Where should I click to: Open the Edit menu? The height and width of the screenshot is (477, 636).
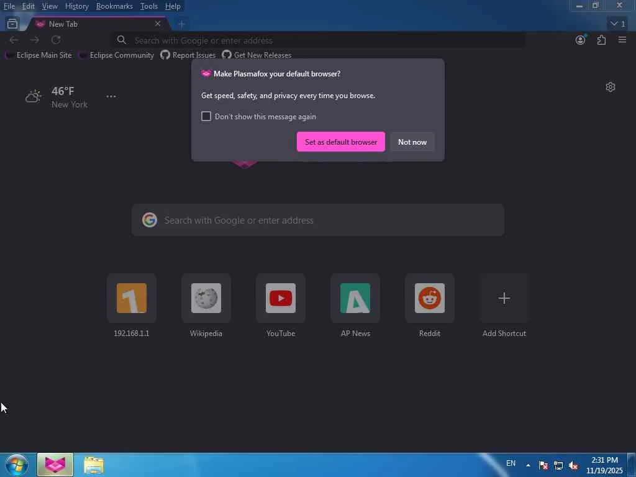tap(28, 6)
